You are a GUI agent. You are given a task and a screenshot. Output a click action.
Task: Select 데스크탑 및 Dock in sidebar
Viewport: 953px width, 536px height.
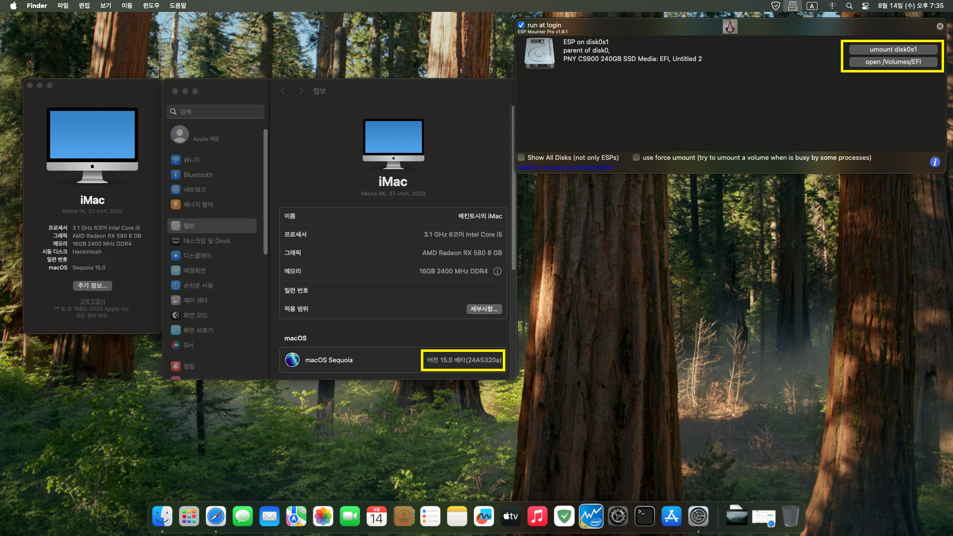point(212,241)
